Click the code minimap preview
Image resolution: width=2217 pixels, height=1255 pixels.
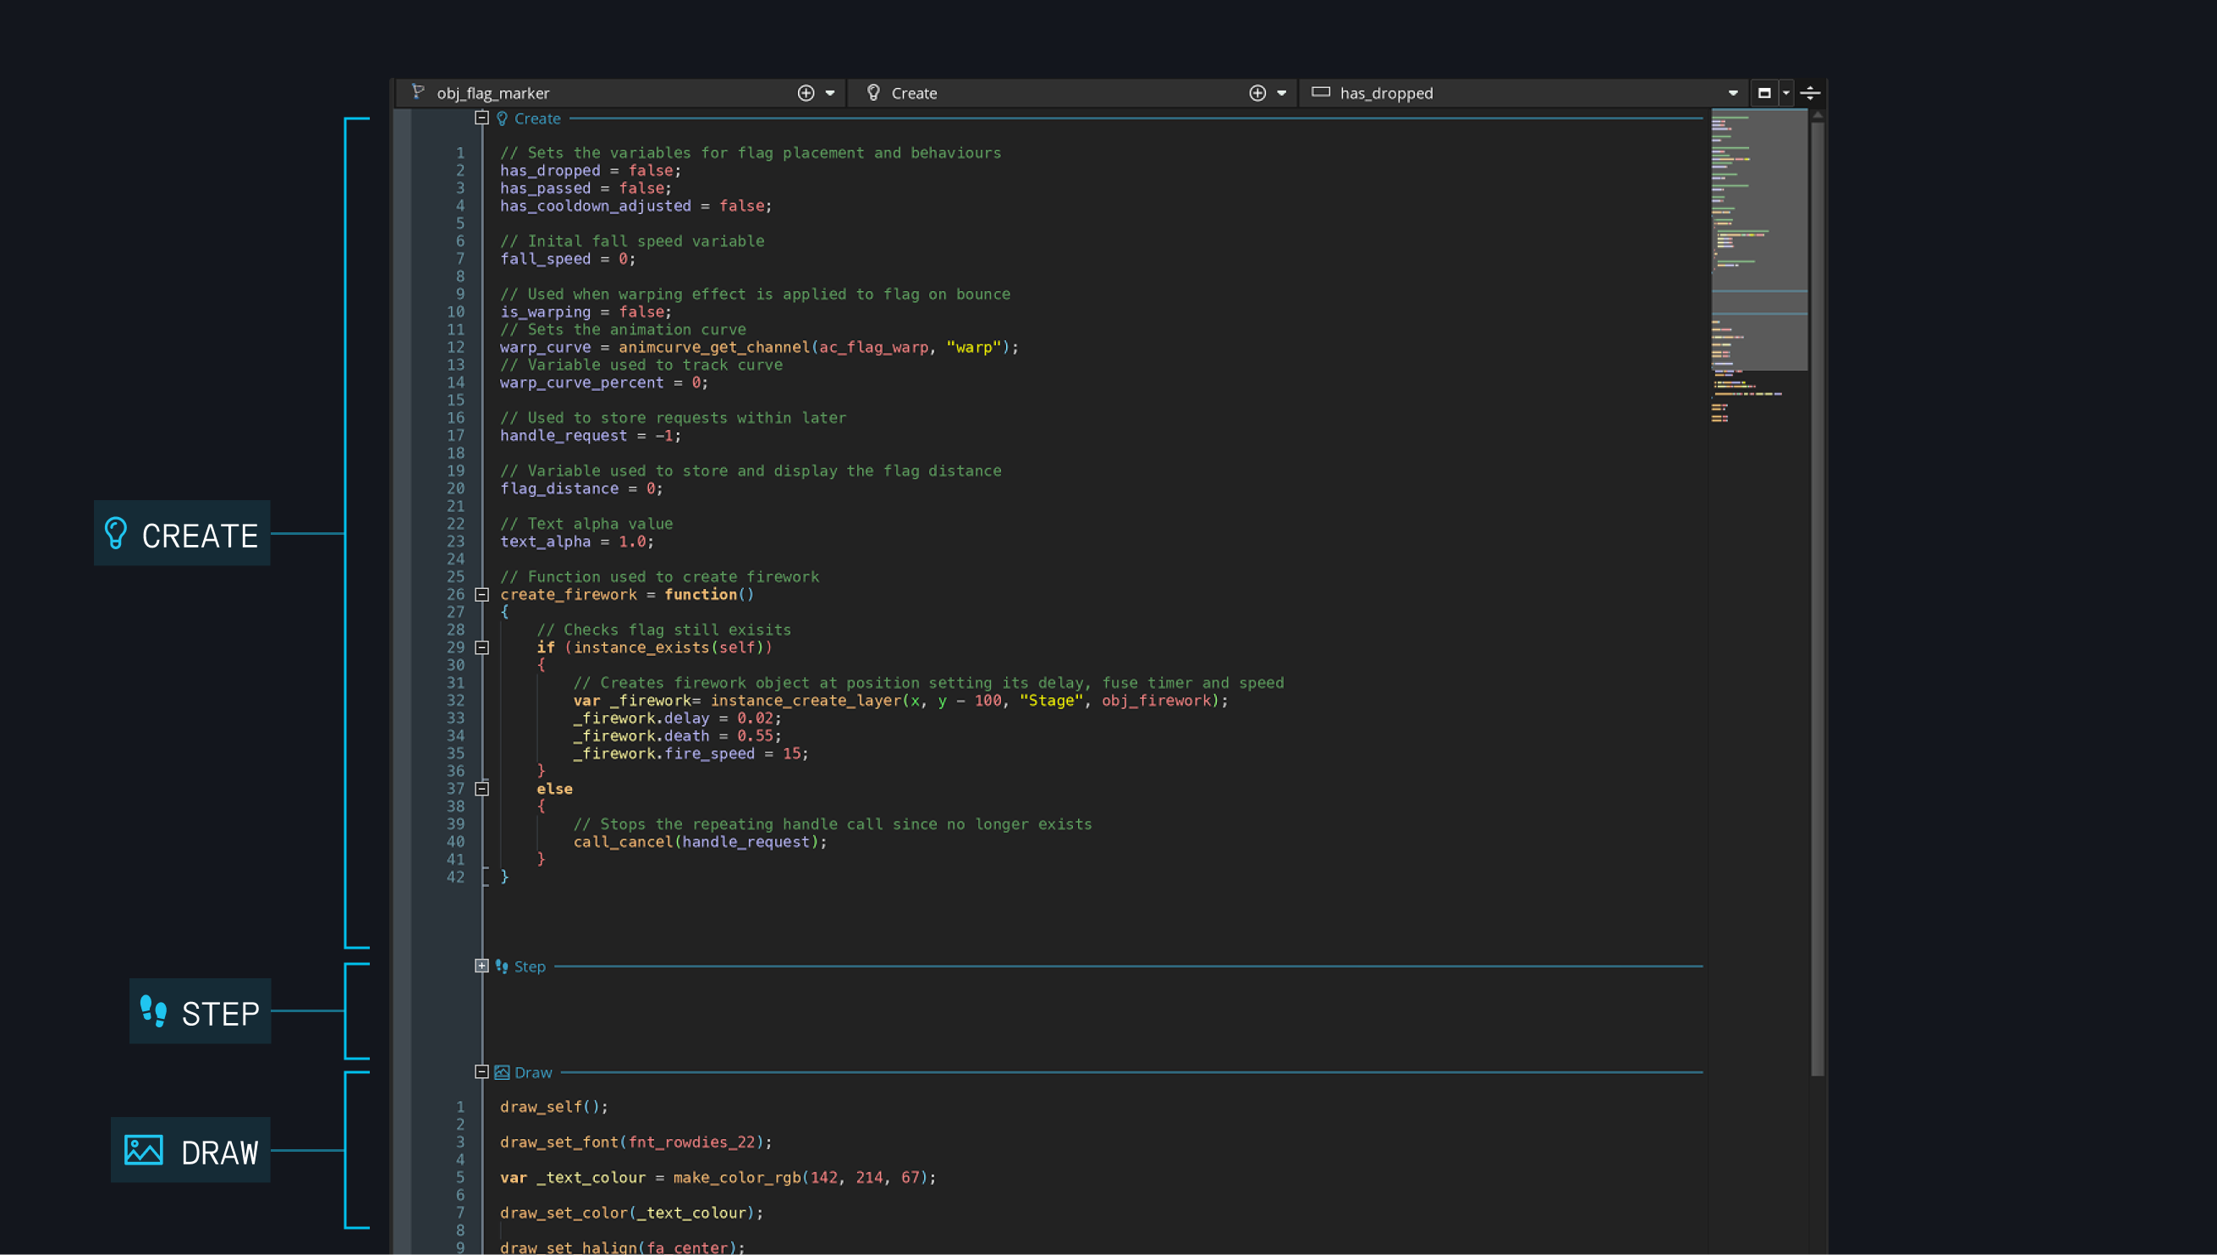[1758, 241]
